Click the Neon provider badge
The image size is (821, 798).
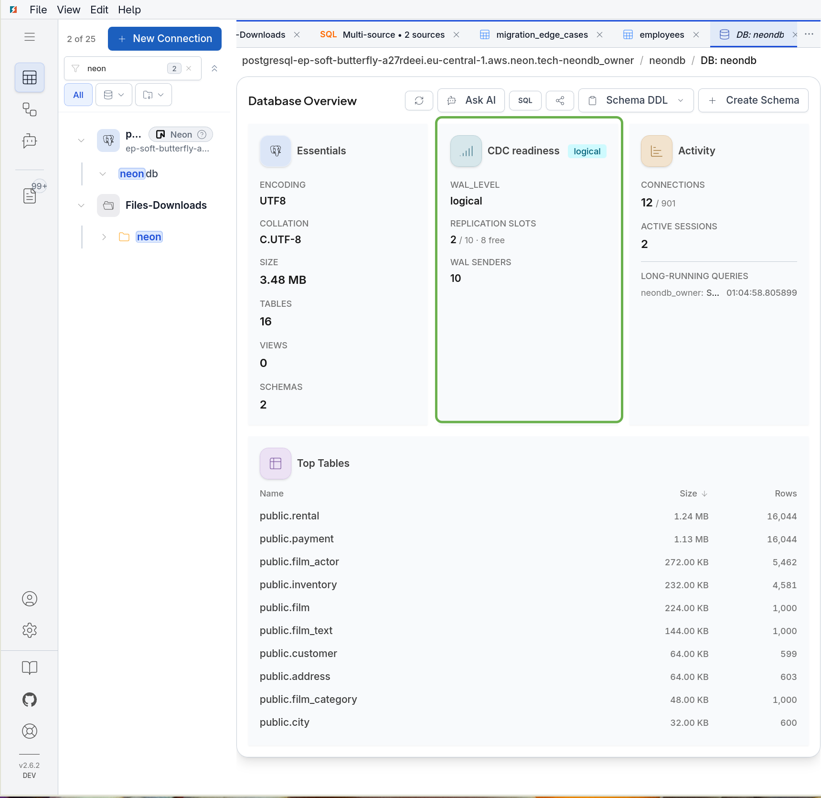[x=181, y=134]
